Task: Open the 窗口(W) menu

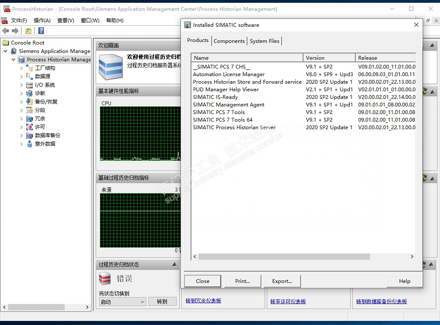Action: (90, 20)
